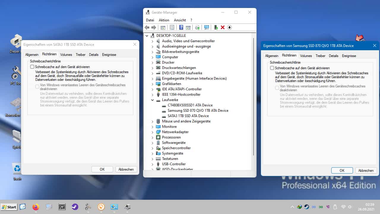The image size is (380, 214).
Task: Collapse the DESKTOP-1CGELLE root chevron
Action: 147,36
